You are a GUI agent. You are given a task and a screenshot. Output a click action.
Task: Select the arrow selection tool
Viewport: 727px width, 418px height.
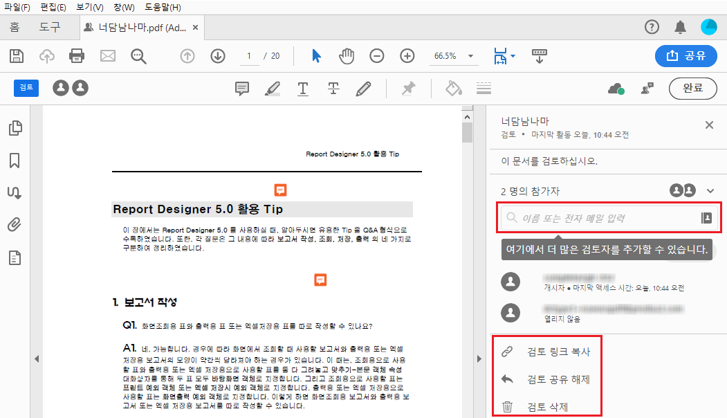(316, 56)
